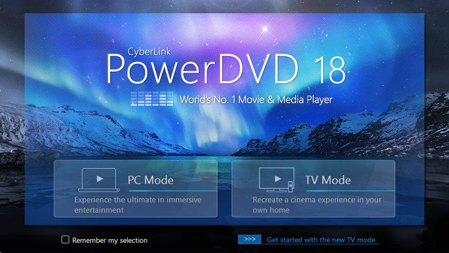
Task: Click 'Recreate a cinema experience in your home' text
Action: tap(317, 205)
